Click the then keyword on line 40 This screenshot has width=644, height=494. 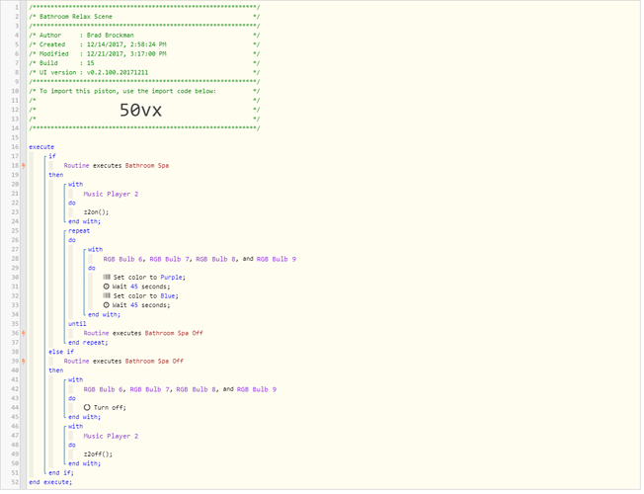(x=56, y=370)
